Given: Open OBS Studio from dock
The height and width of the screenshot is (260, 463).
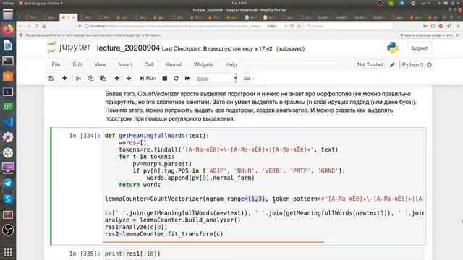Looking at the screenshot, I should [x=8, y=230].
